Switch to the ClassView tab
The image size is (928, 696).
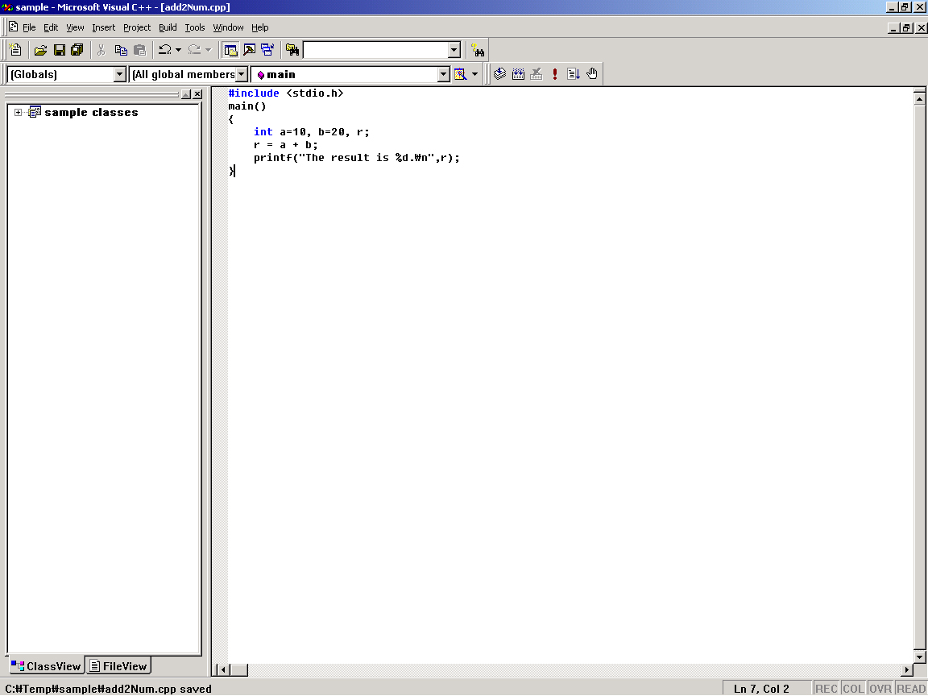pyautogui.click(x=46, y=666)
